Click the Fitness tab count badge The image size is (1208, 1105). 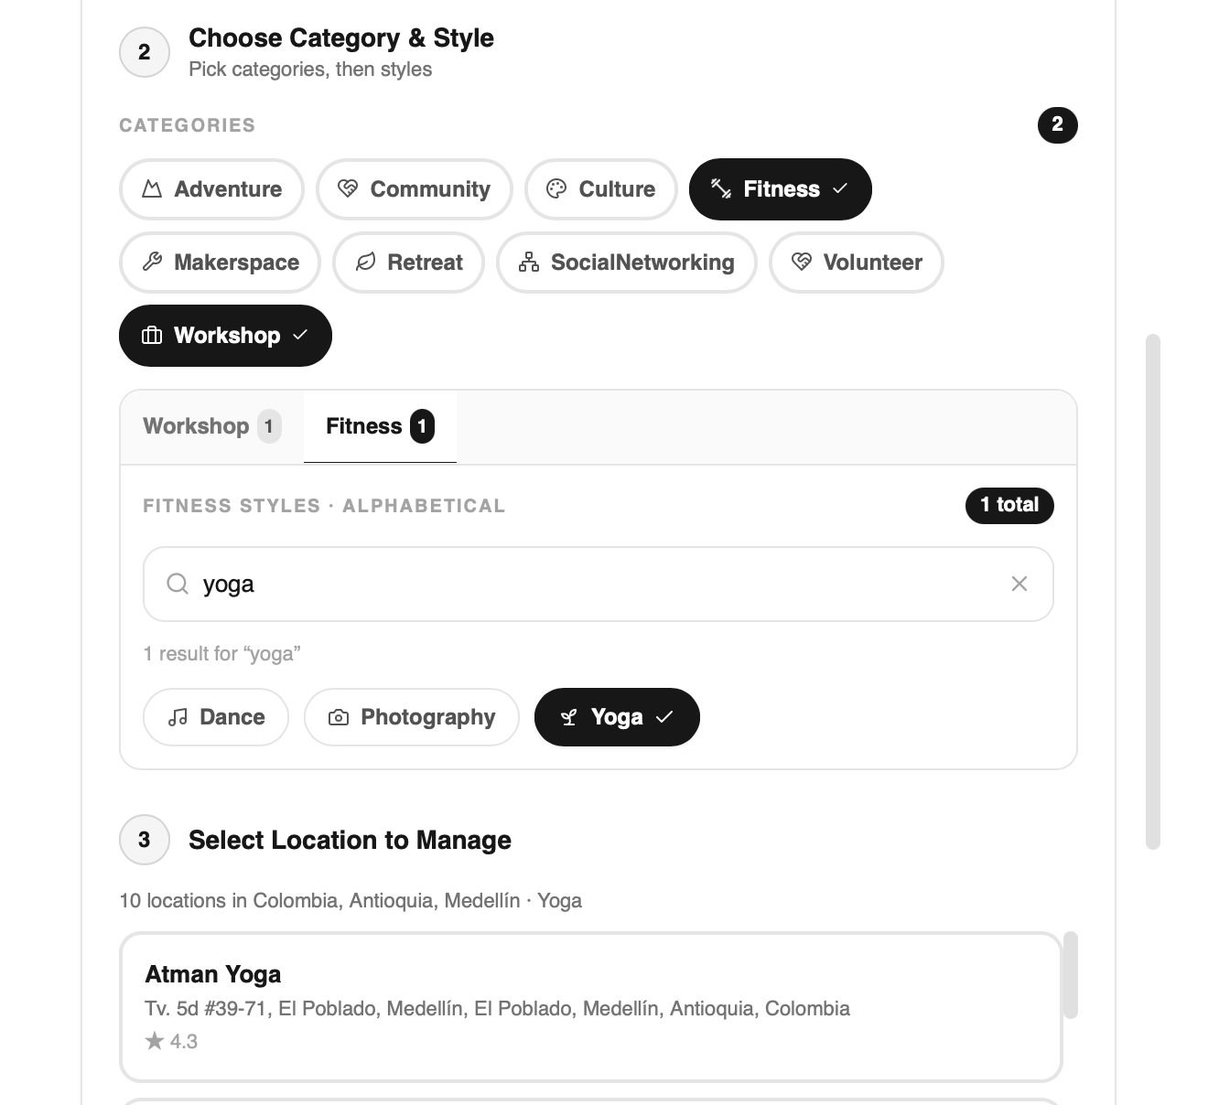422,426
